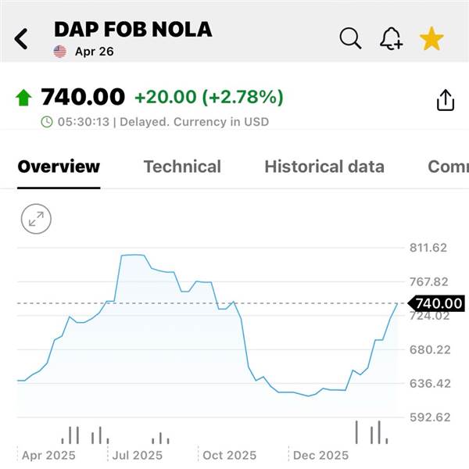The image size is (469, 469).
Task: Tap the Oct 2025 axis label
Action: tap(229, 455)
